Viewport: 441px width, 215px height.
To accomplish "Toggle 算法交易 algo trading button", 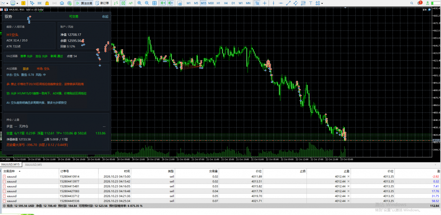I will click(84, 3).
